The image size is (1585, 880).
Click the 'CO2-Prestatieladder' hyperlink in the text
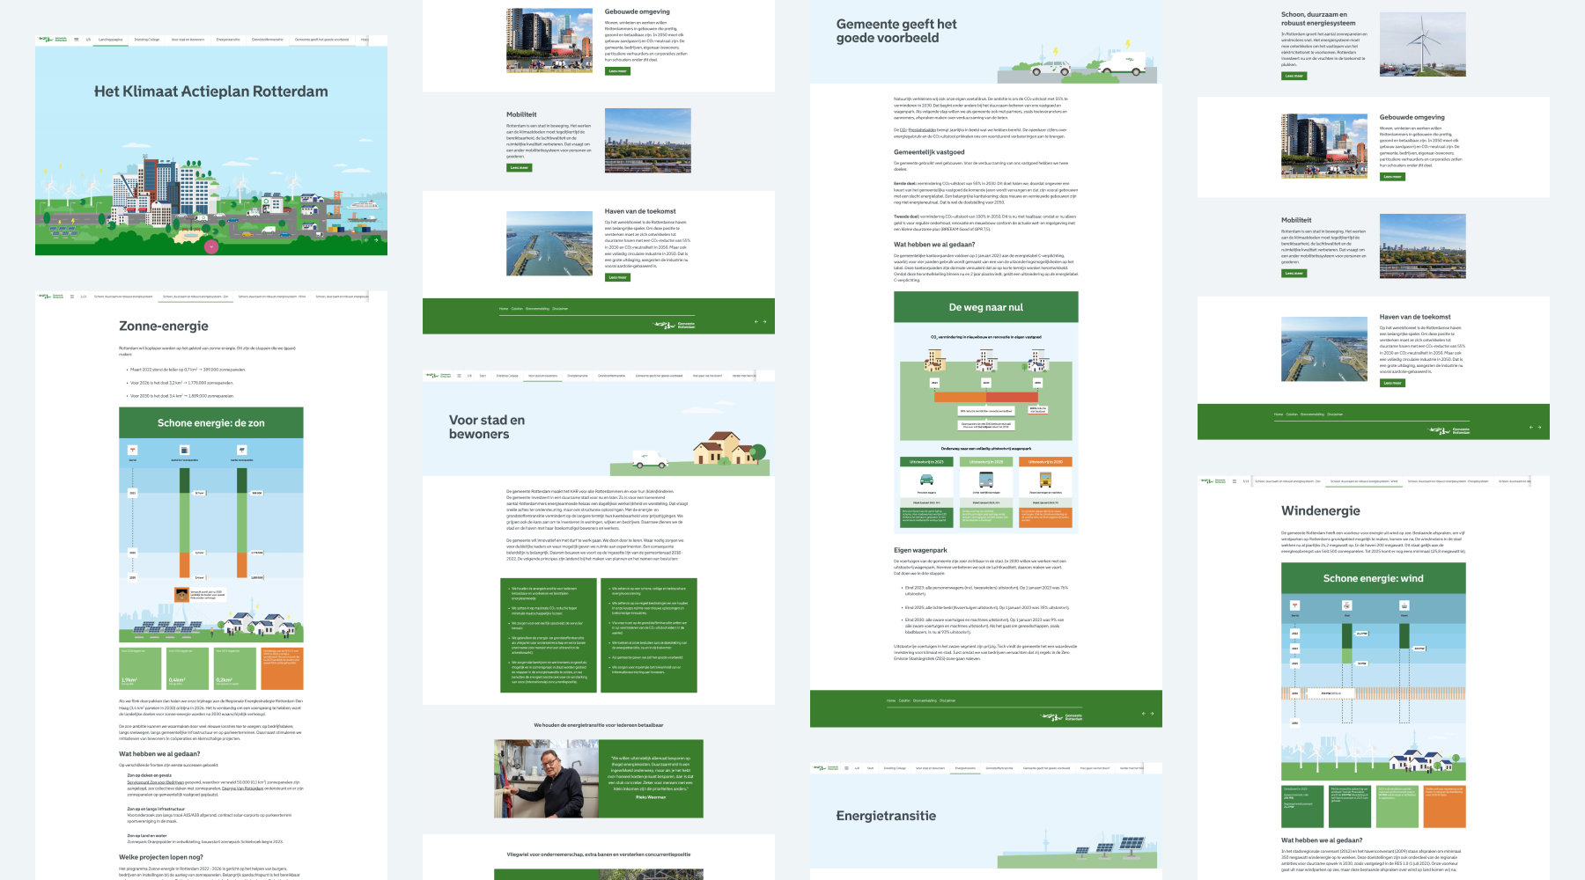(918, 129)
